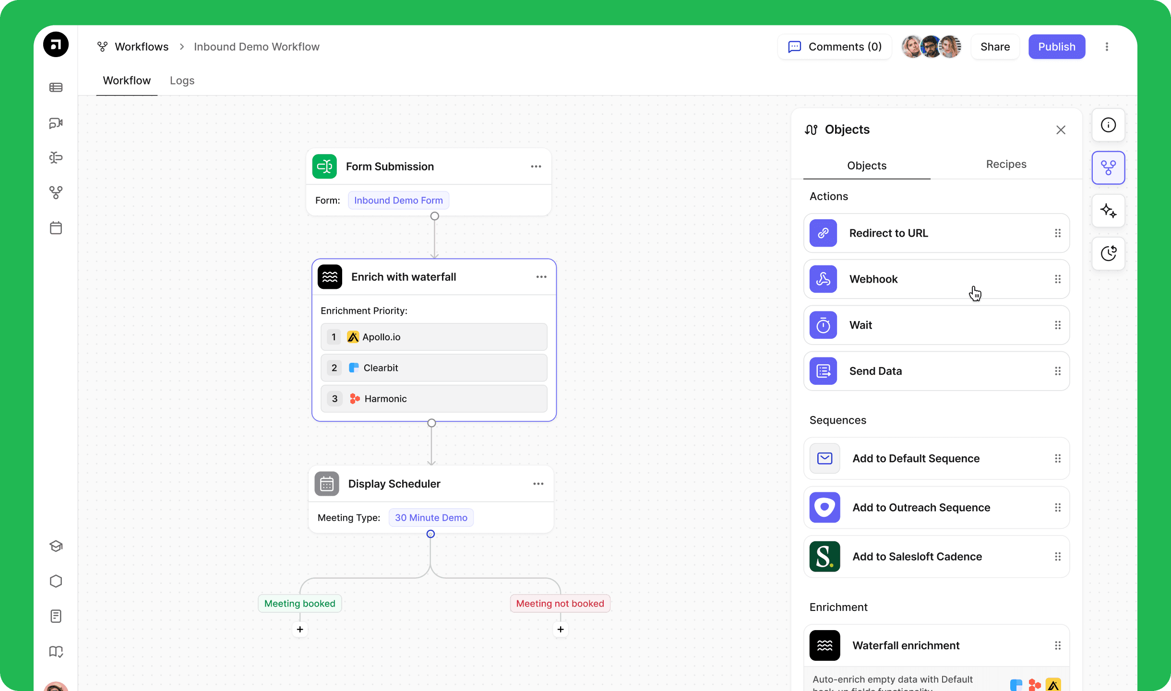Open the documentation book icon in the sidebar

click(56, 651)
